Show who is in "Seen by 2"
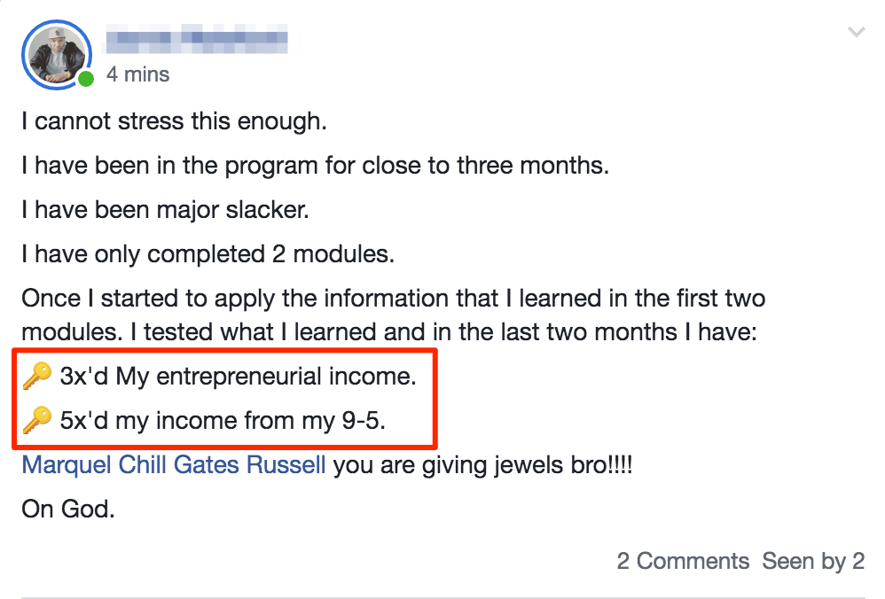The height and width of the screenshot is (599, 885). pyautogui.click(x=813, y=561)
